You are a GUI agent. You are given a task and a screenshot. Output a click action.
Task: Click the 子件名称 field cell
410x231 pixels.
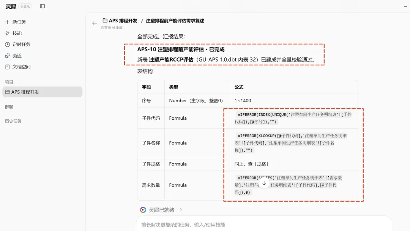[151, 143]
